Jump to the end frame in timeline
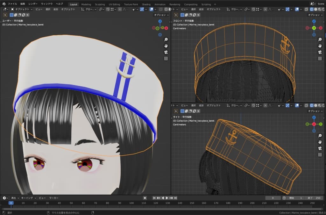 (176, 198)
